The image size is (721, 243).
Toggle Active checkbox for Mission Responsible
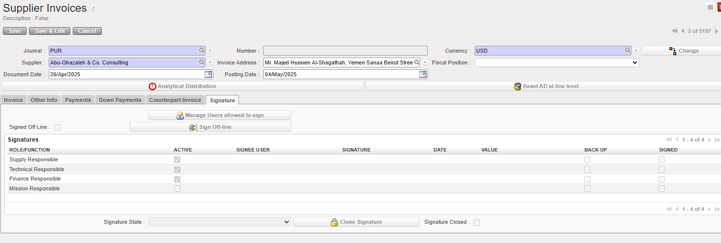click(177, 188)
